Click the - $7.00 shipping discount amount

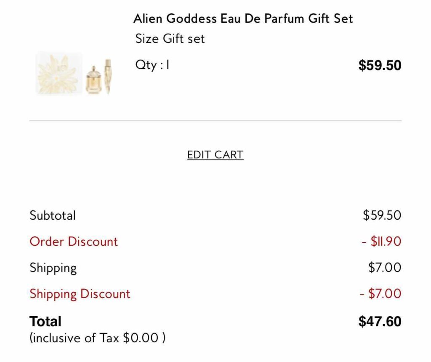point(380,294)
